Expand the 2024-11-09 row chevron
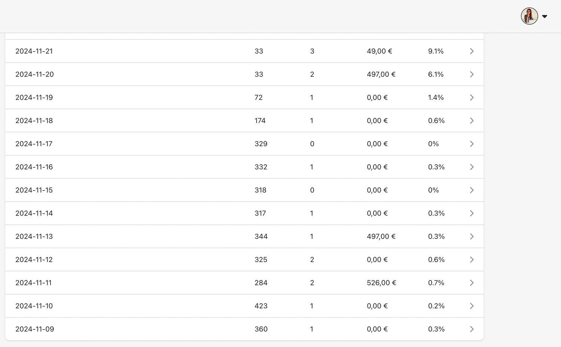The image size is (561, 347). [x=472, y=329]
